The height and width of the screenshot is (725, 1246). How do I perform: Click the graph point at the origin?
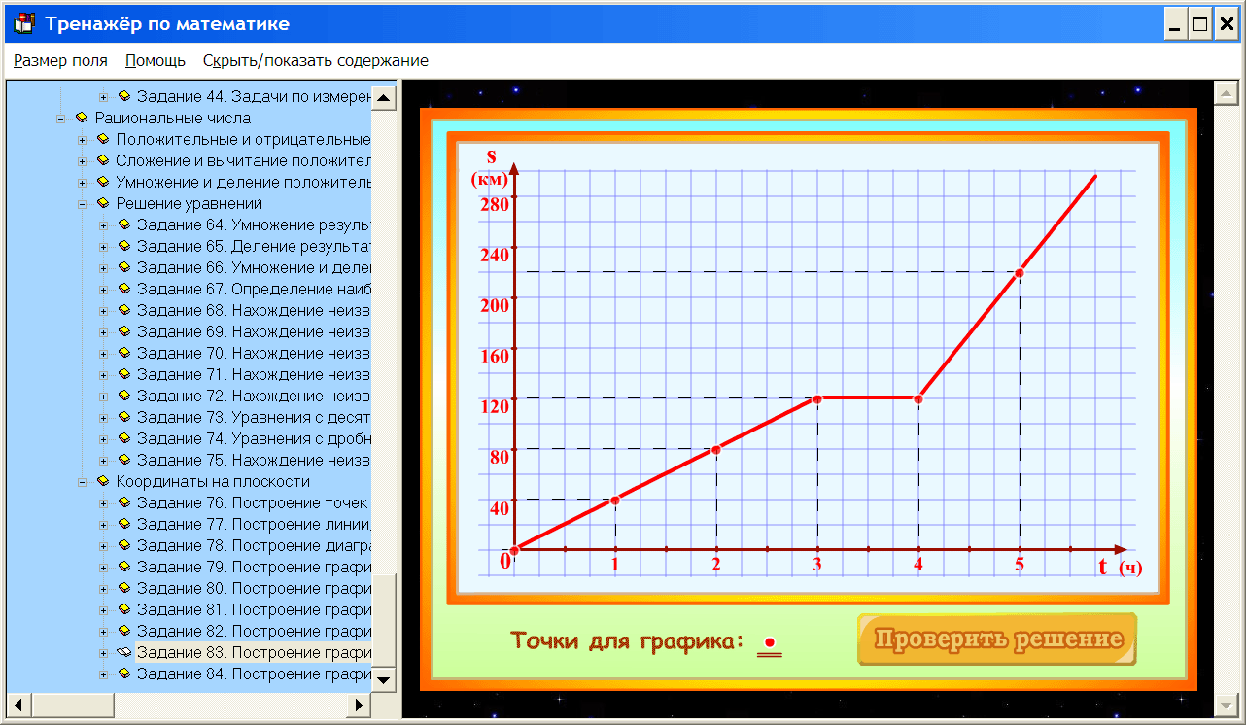(514, 550)
